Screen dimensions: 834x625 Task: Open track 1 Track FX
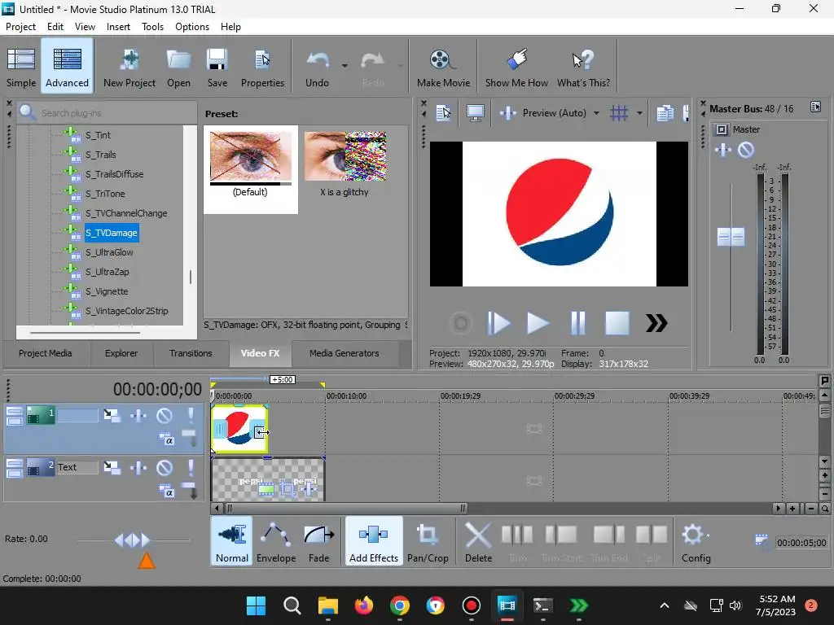tap(138, 416)
